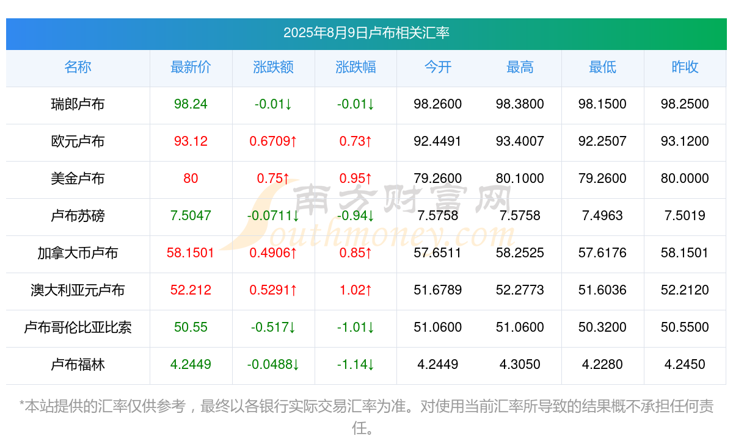Viewport: 733px width, 447px height.
Task: Click change percent 0.95↑
Action: point(356,179)
